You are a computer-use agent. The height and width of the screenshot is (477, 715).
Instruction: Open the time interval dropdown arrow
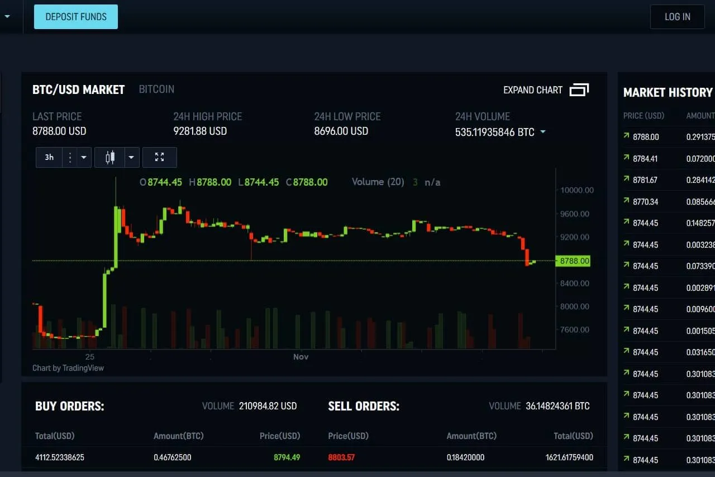[x=84, y=158]
